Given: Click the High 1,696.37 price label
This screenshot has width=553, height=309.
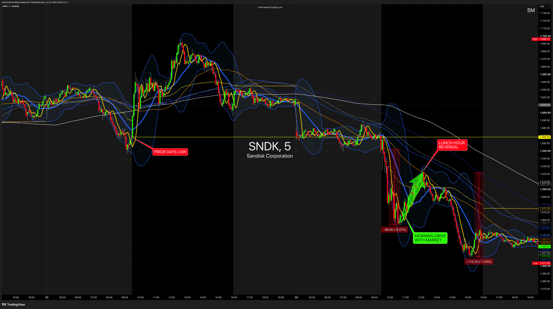Looking at the screenshot, I should point(541,39).
